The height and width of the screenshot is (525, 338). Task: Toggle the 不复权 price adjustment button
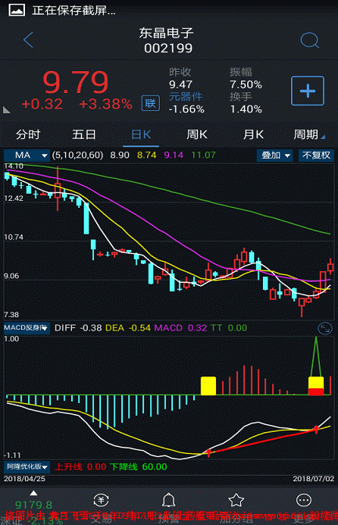pos(316,155)
